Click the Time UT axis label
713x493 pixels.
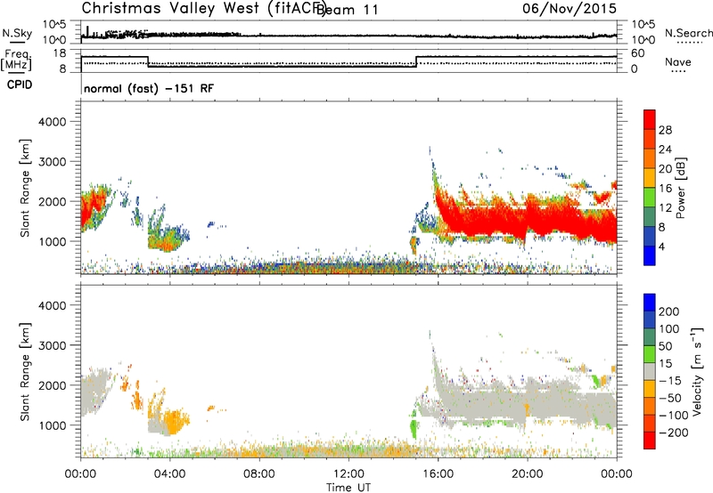click(x=348, y=487)
